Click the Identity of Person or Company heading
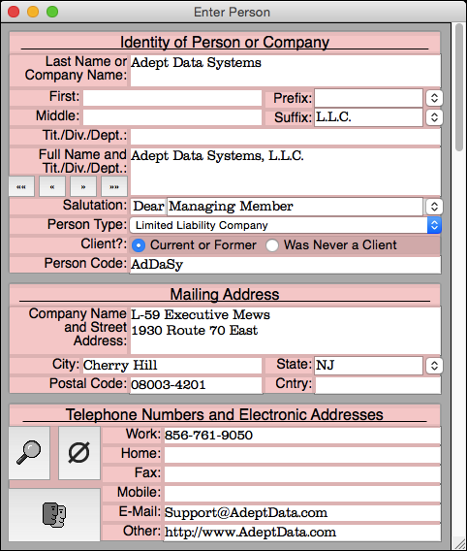467x551 pixels. tap(225, 42)
